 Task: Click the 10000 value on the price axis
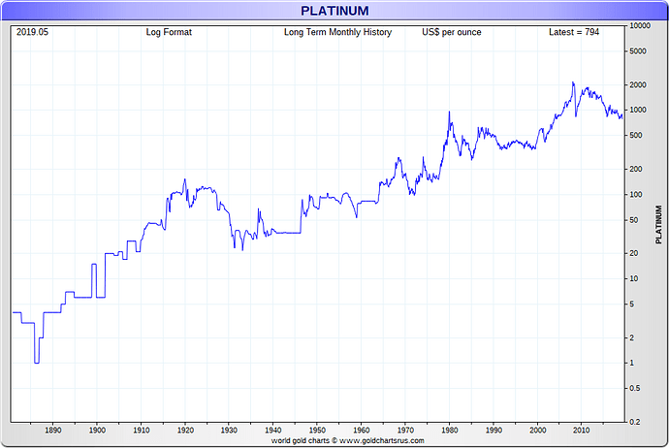639,25
